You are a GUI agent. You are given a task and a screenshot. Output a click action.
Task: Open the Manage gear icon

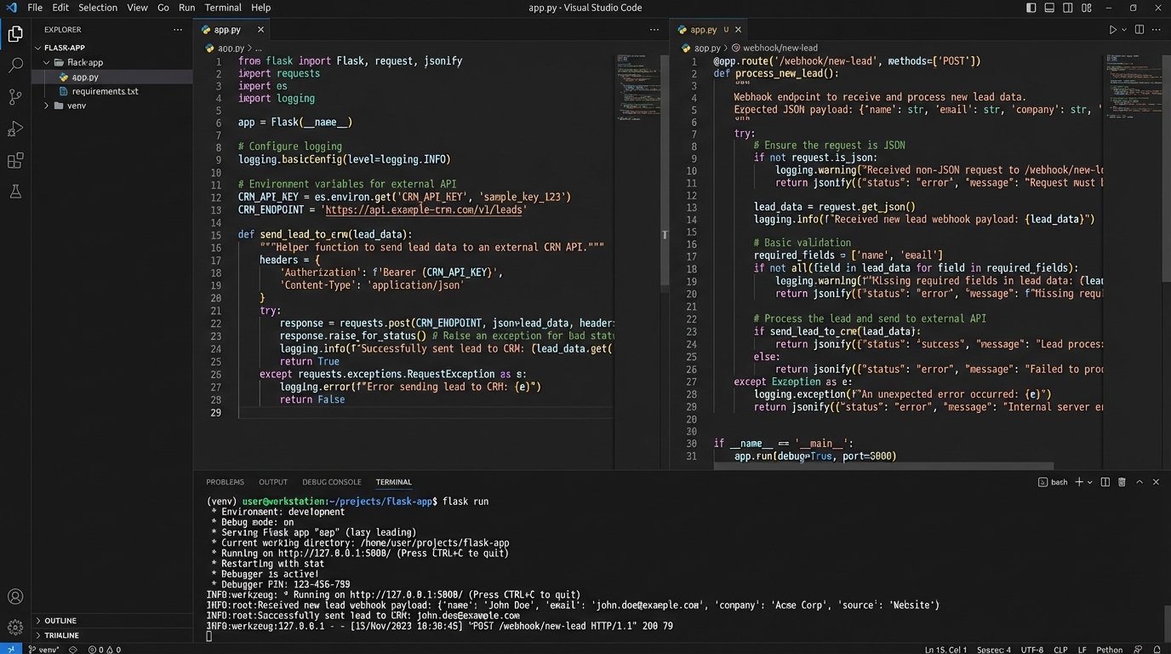15,628
